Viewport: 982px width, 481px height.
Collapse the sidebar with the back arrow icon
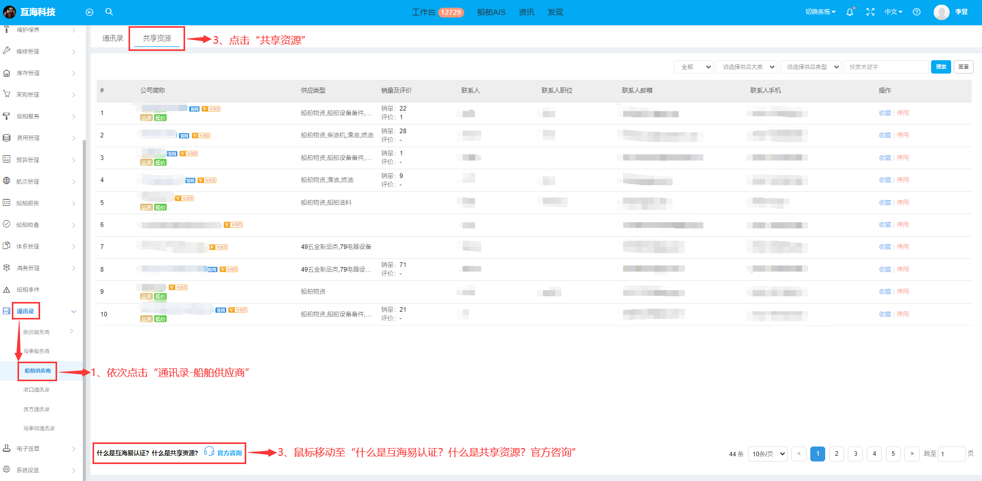pos(89,12)
